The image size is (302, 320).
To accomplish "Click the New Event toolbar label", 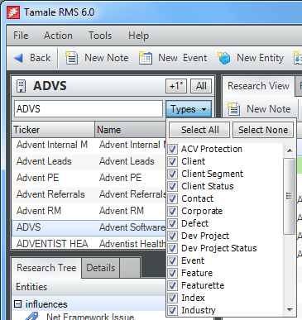I will pos(183,58).
